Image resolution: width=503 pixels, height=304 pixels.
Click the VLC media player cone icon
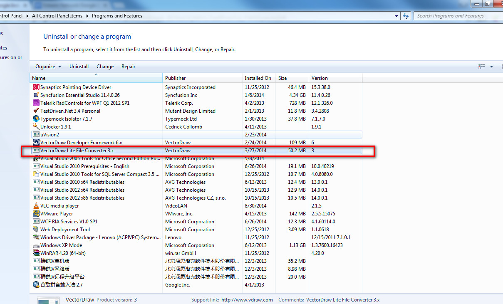(x=37, y=205)
